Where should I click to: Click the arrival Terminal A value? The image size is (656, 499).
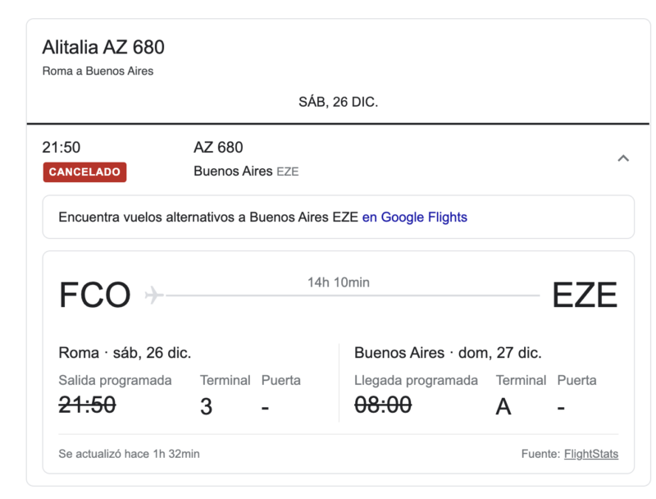(503, 405)
